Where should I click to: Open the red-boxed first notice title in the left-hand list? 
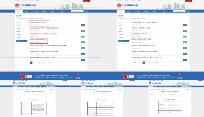38,22
